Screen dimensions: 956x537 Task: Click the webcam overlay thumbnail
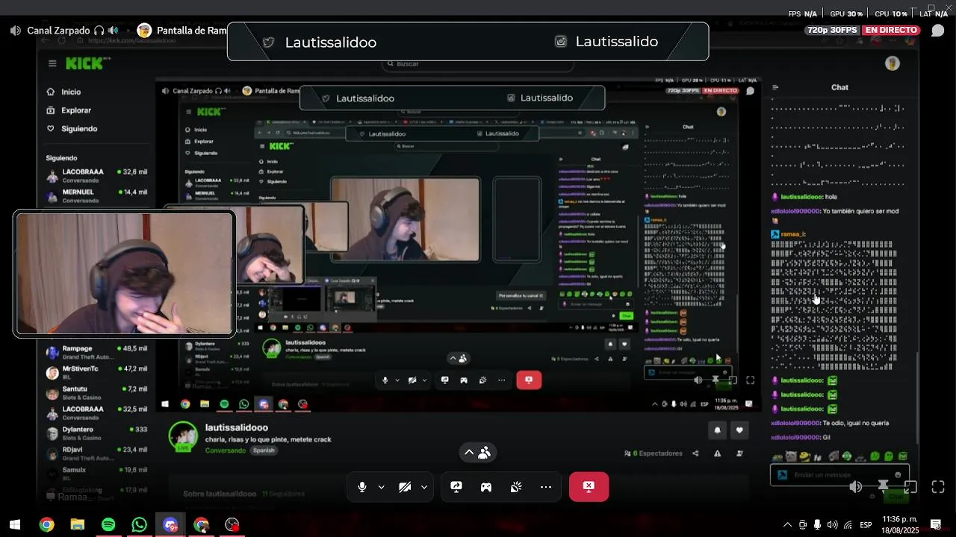(124, 274)
